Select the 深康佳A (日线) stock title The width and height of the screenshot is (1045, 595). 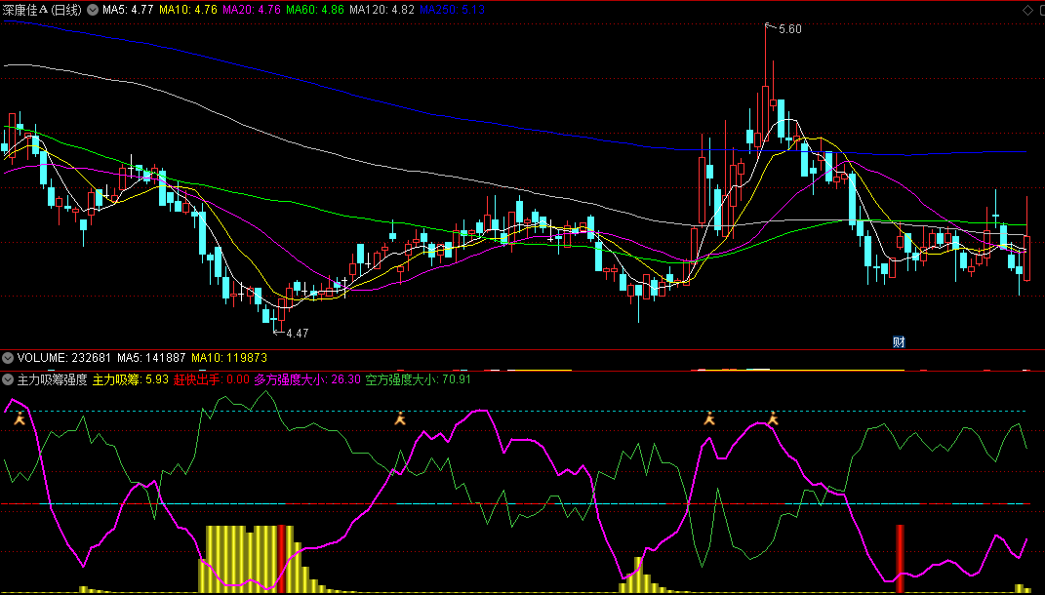click(43, 10)
